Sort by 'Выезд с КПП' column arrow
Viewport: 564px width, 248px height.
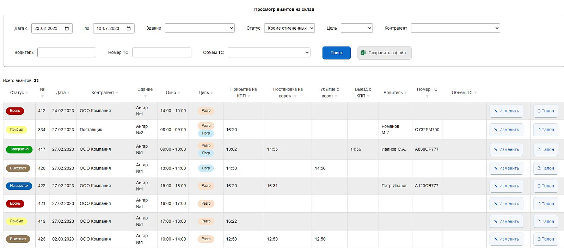pos(368,96)
